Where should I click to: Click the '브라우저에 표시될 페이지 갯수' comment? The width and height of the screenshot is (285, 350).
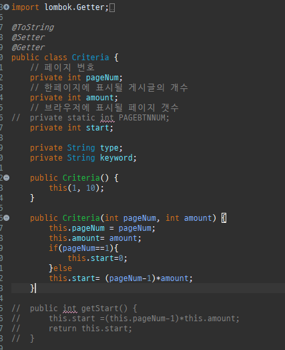[104, 108]
